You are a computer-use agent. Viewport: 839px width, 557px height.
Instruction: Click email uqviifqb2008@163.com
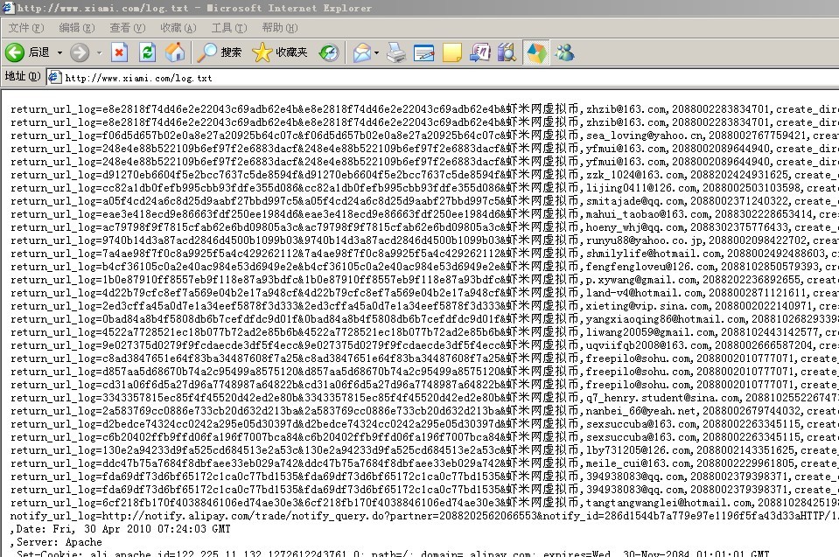(647, 345)
